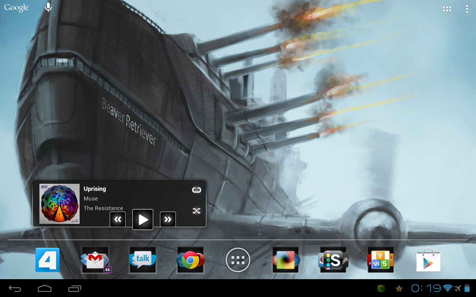Open the folder with the S icon

click(x=334, y=260)
